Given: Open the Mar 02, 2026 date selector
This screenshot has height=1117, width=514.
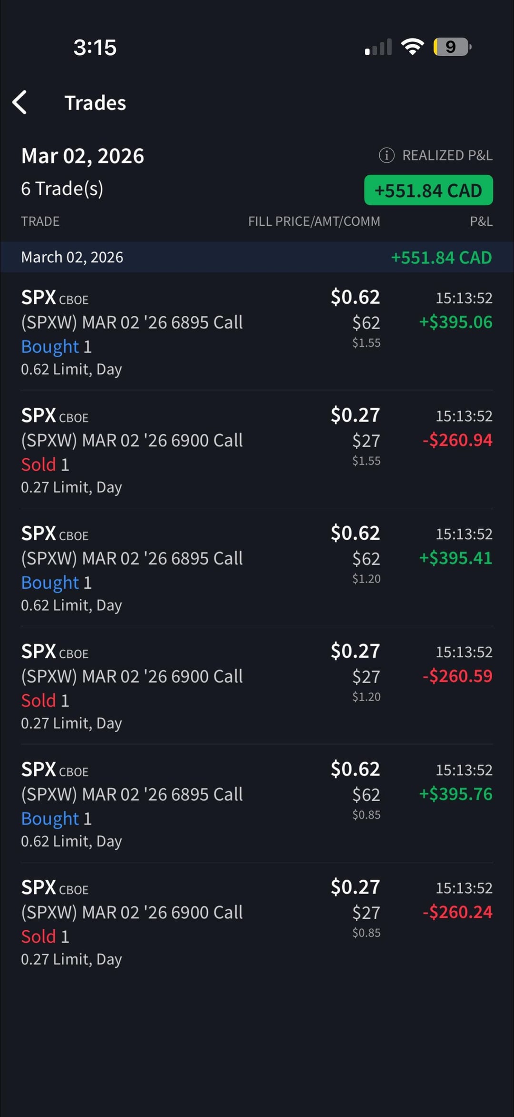Looking at the screenshot, I should click(82, 156).
